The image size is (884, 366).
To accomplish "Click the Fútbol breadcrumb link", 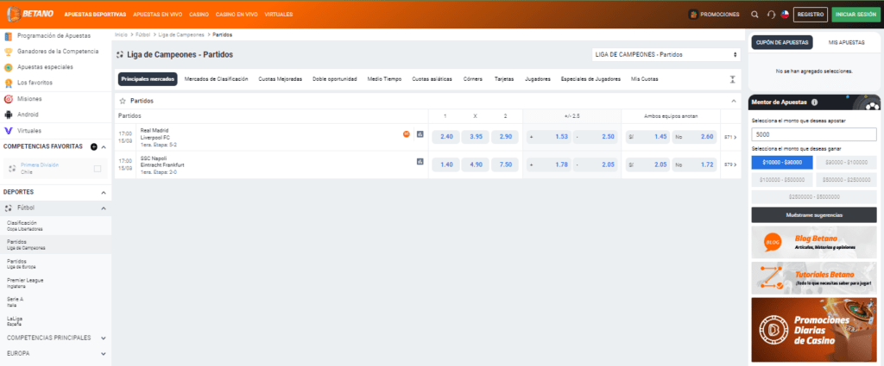I will [x=143, y=34].
